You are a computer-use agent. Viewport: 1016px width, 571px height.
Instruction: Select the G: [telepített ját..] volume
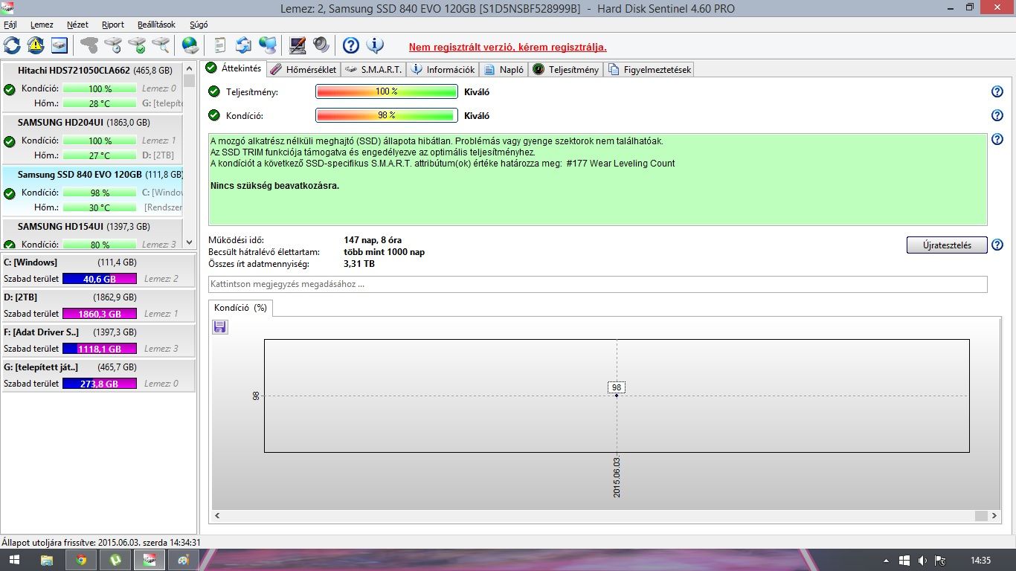click(x=98, y=375)
